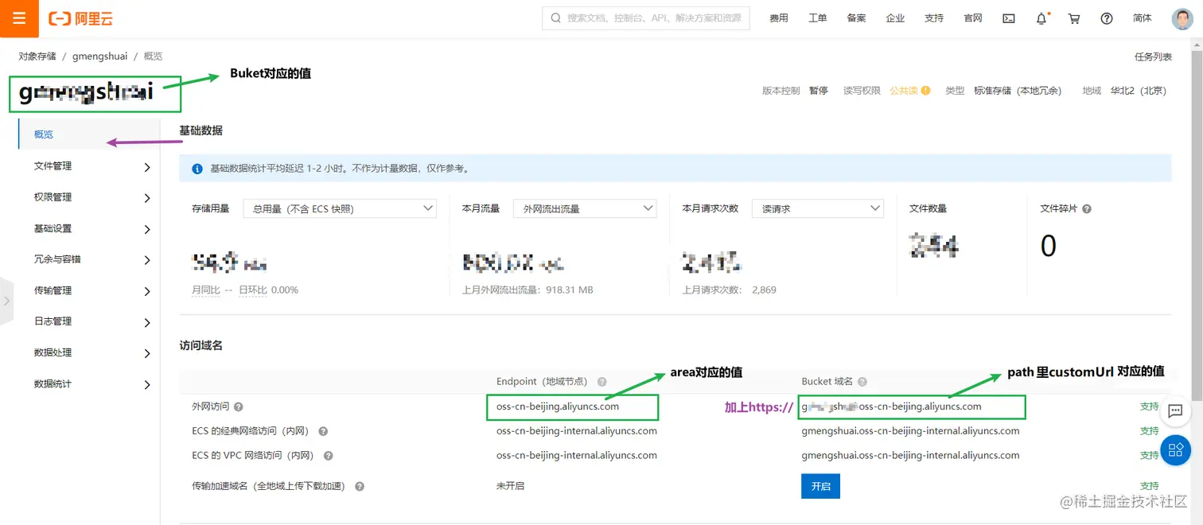
Task: Open the Cloud Shell terminal icon
Action: point(1008,18)
